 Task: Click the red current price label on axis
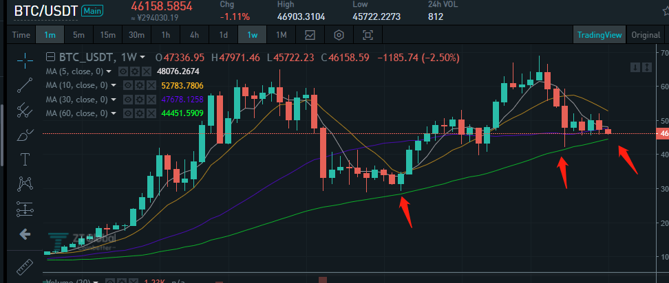pyautogui.click(x=663, y=134)
